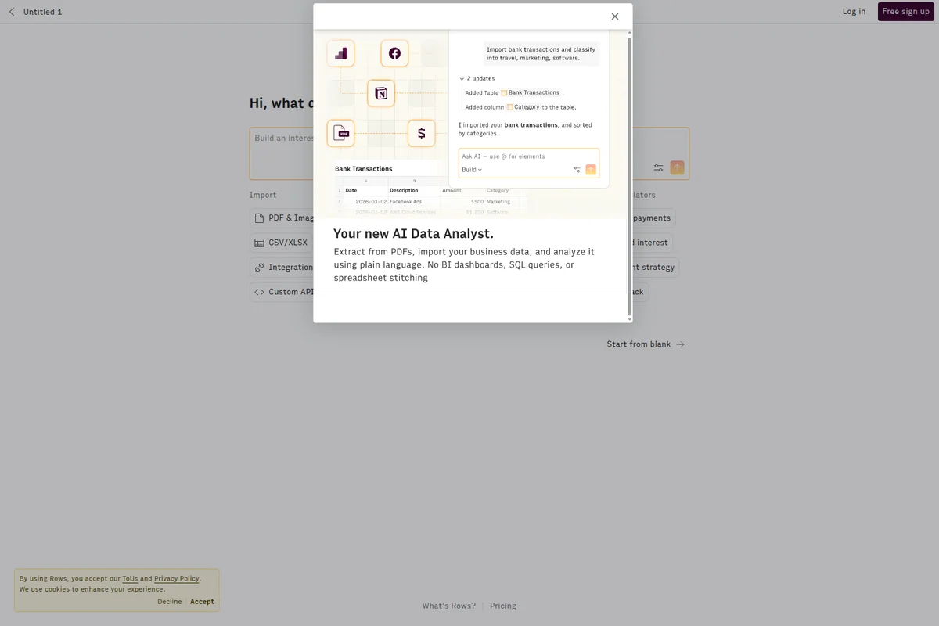Open AI settings via the sliders icon
This screenshot has height=626, width=939.
(x=577, y=169)
